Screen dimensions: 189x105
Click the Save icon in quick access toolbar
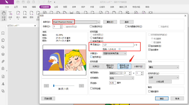click(x=23, y=2)
